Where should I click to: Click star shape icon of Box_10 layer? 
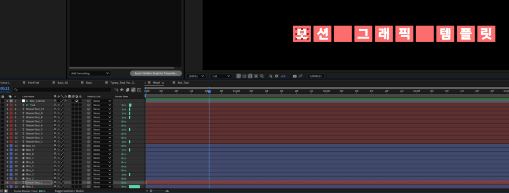(23, 146)
